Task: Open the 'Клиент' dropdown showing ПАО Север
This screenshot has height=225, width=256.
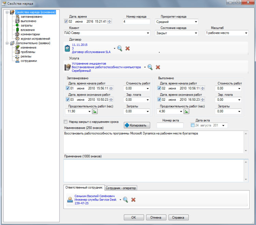Action: pos(148,33)
